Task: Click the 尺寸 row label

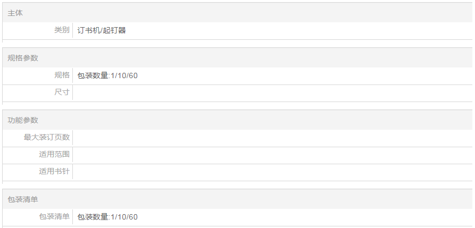Action: point(62,92)
